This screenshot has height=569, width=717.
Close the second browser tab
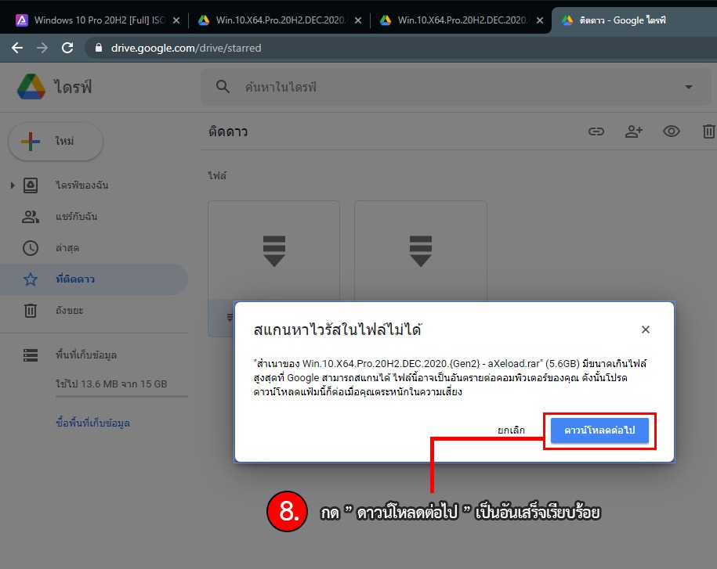(x=358, y=20)
